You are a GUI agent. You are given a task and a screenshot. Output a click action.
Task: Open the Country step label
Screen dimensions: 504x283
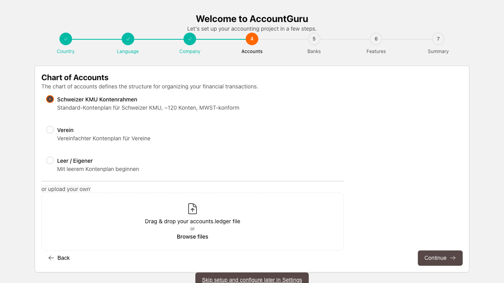[x=66, y=51]
